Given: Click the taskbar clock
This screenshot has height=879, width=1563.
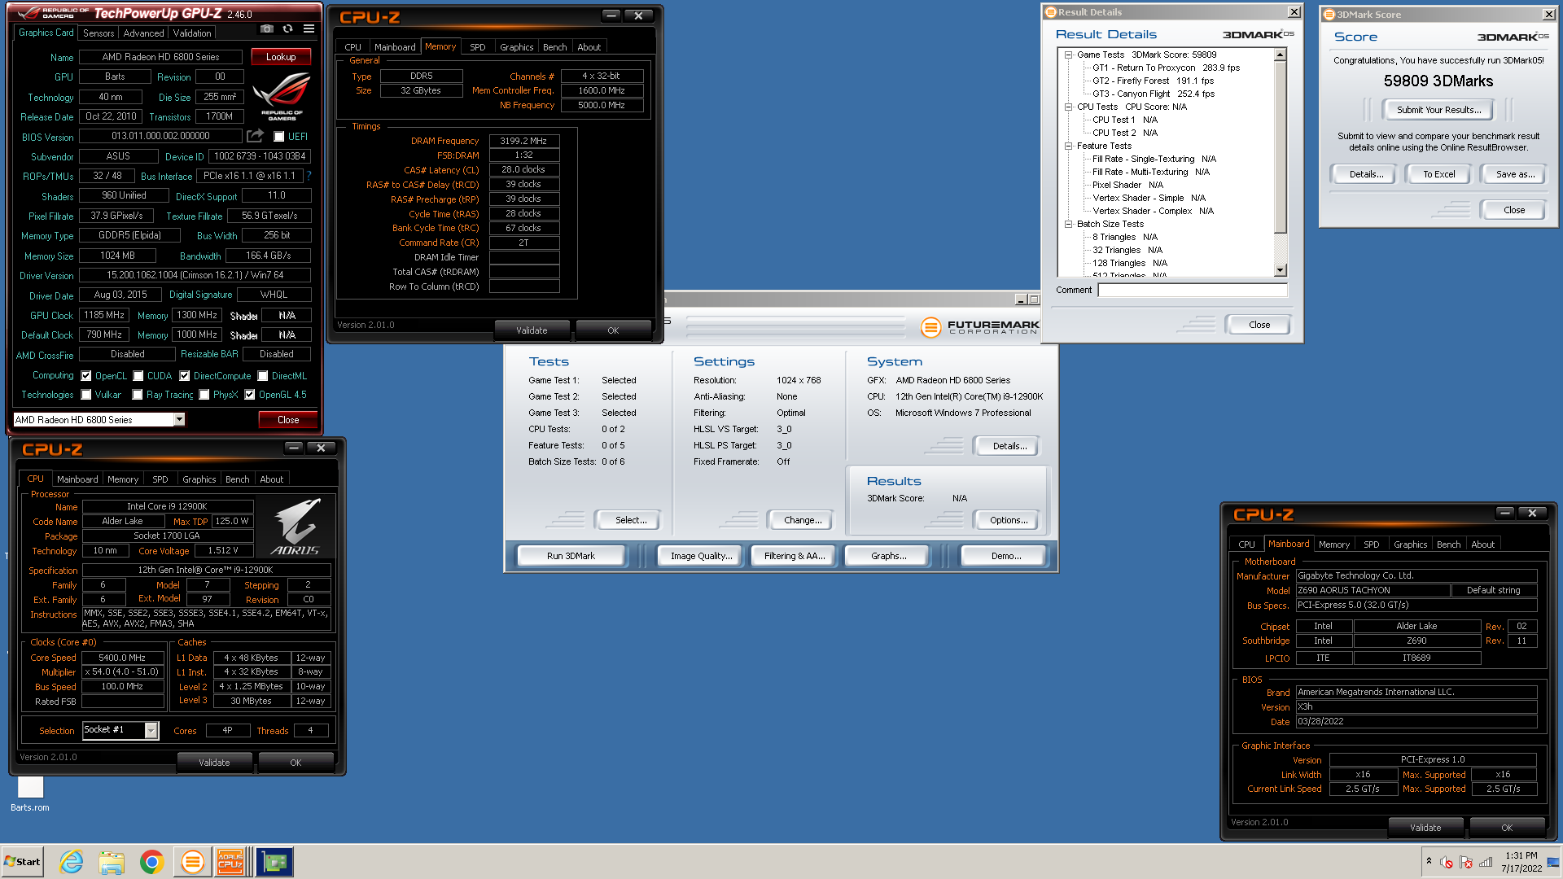Looking at the screenshot, I should 1521,862.
